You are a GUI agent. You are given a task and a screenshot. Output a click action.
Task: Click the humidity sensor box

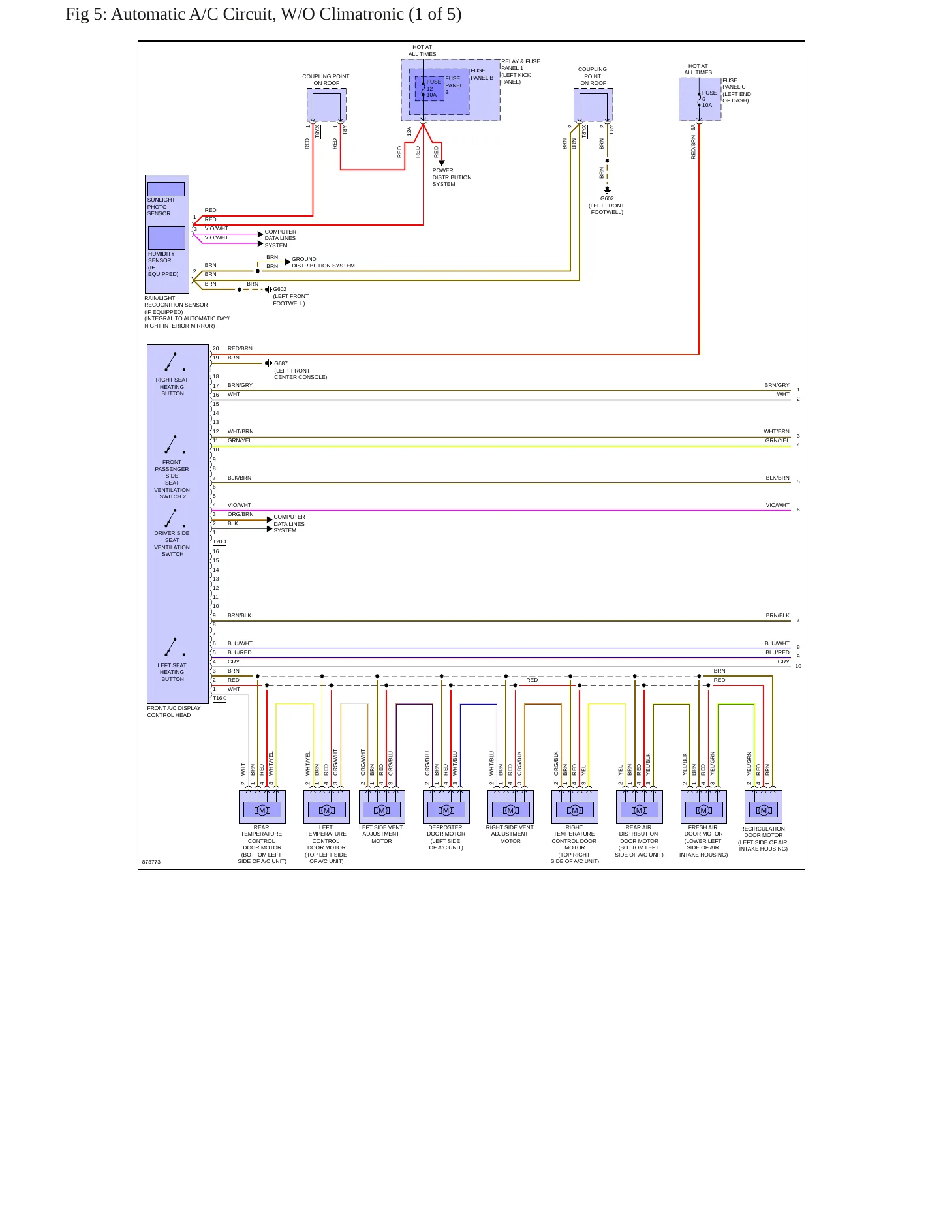166,238
